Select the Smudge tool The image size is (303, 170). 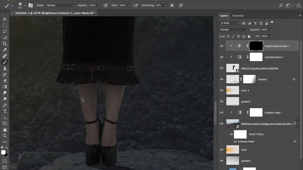click(5, 93)
